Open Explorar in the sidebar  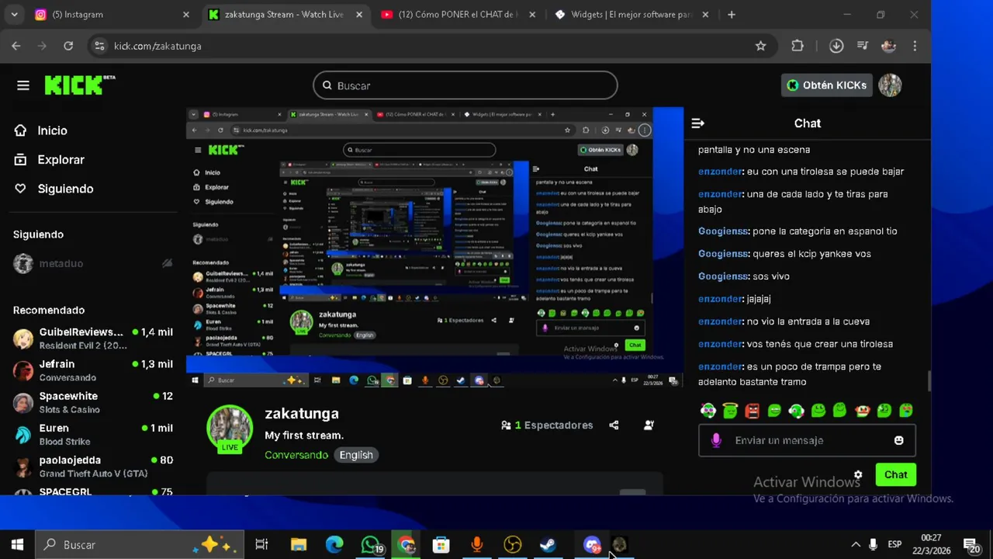[61, 159]
